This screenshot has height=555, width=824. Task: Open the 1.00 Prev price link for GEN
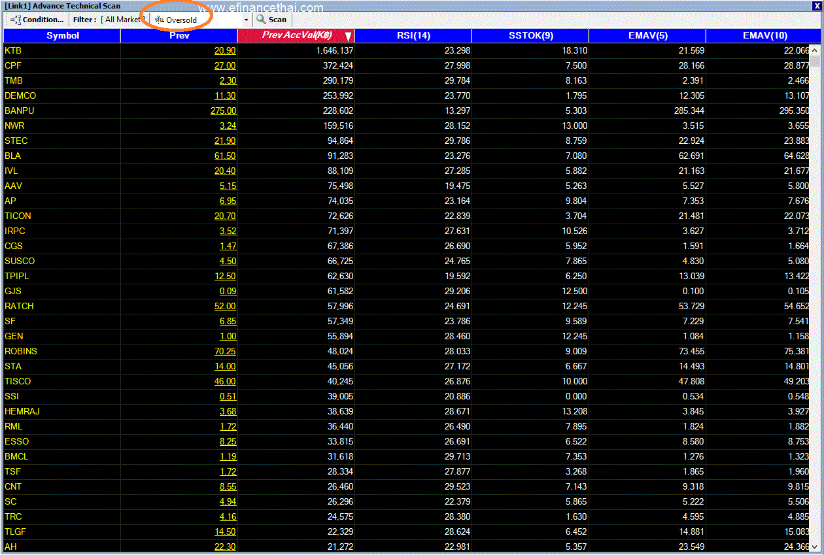coord(228,336)
